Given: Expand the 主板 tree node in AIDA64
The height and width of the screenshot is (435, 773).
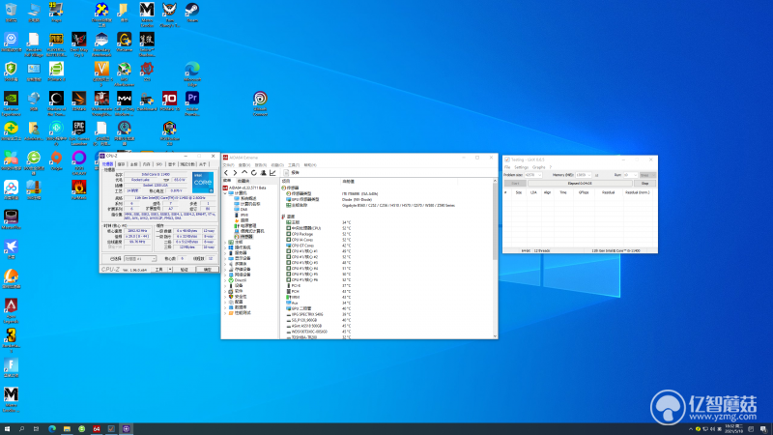Looking at the screenshot, I should [226, 243].
